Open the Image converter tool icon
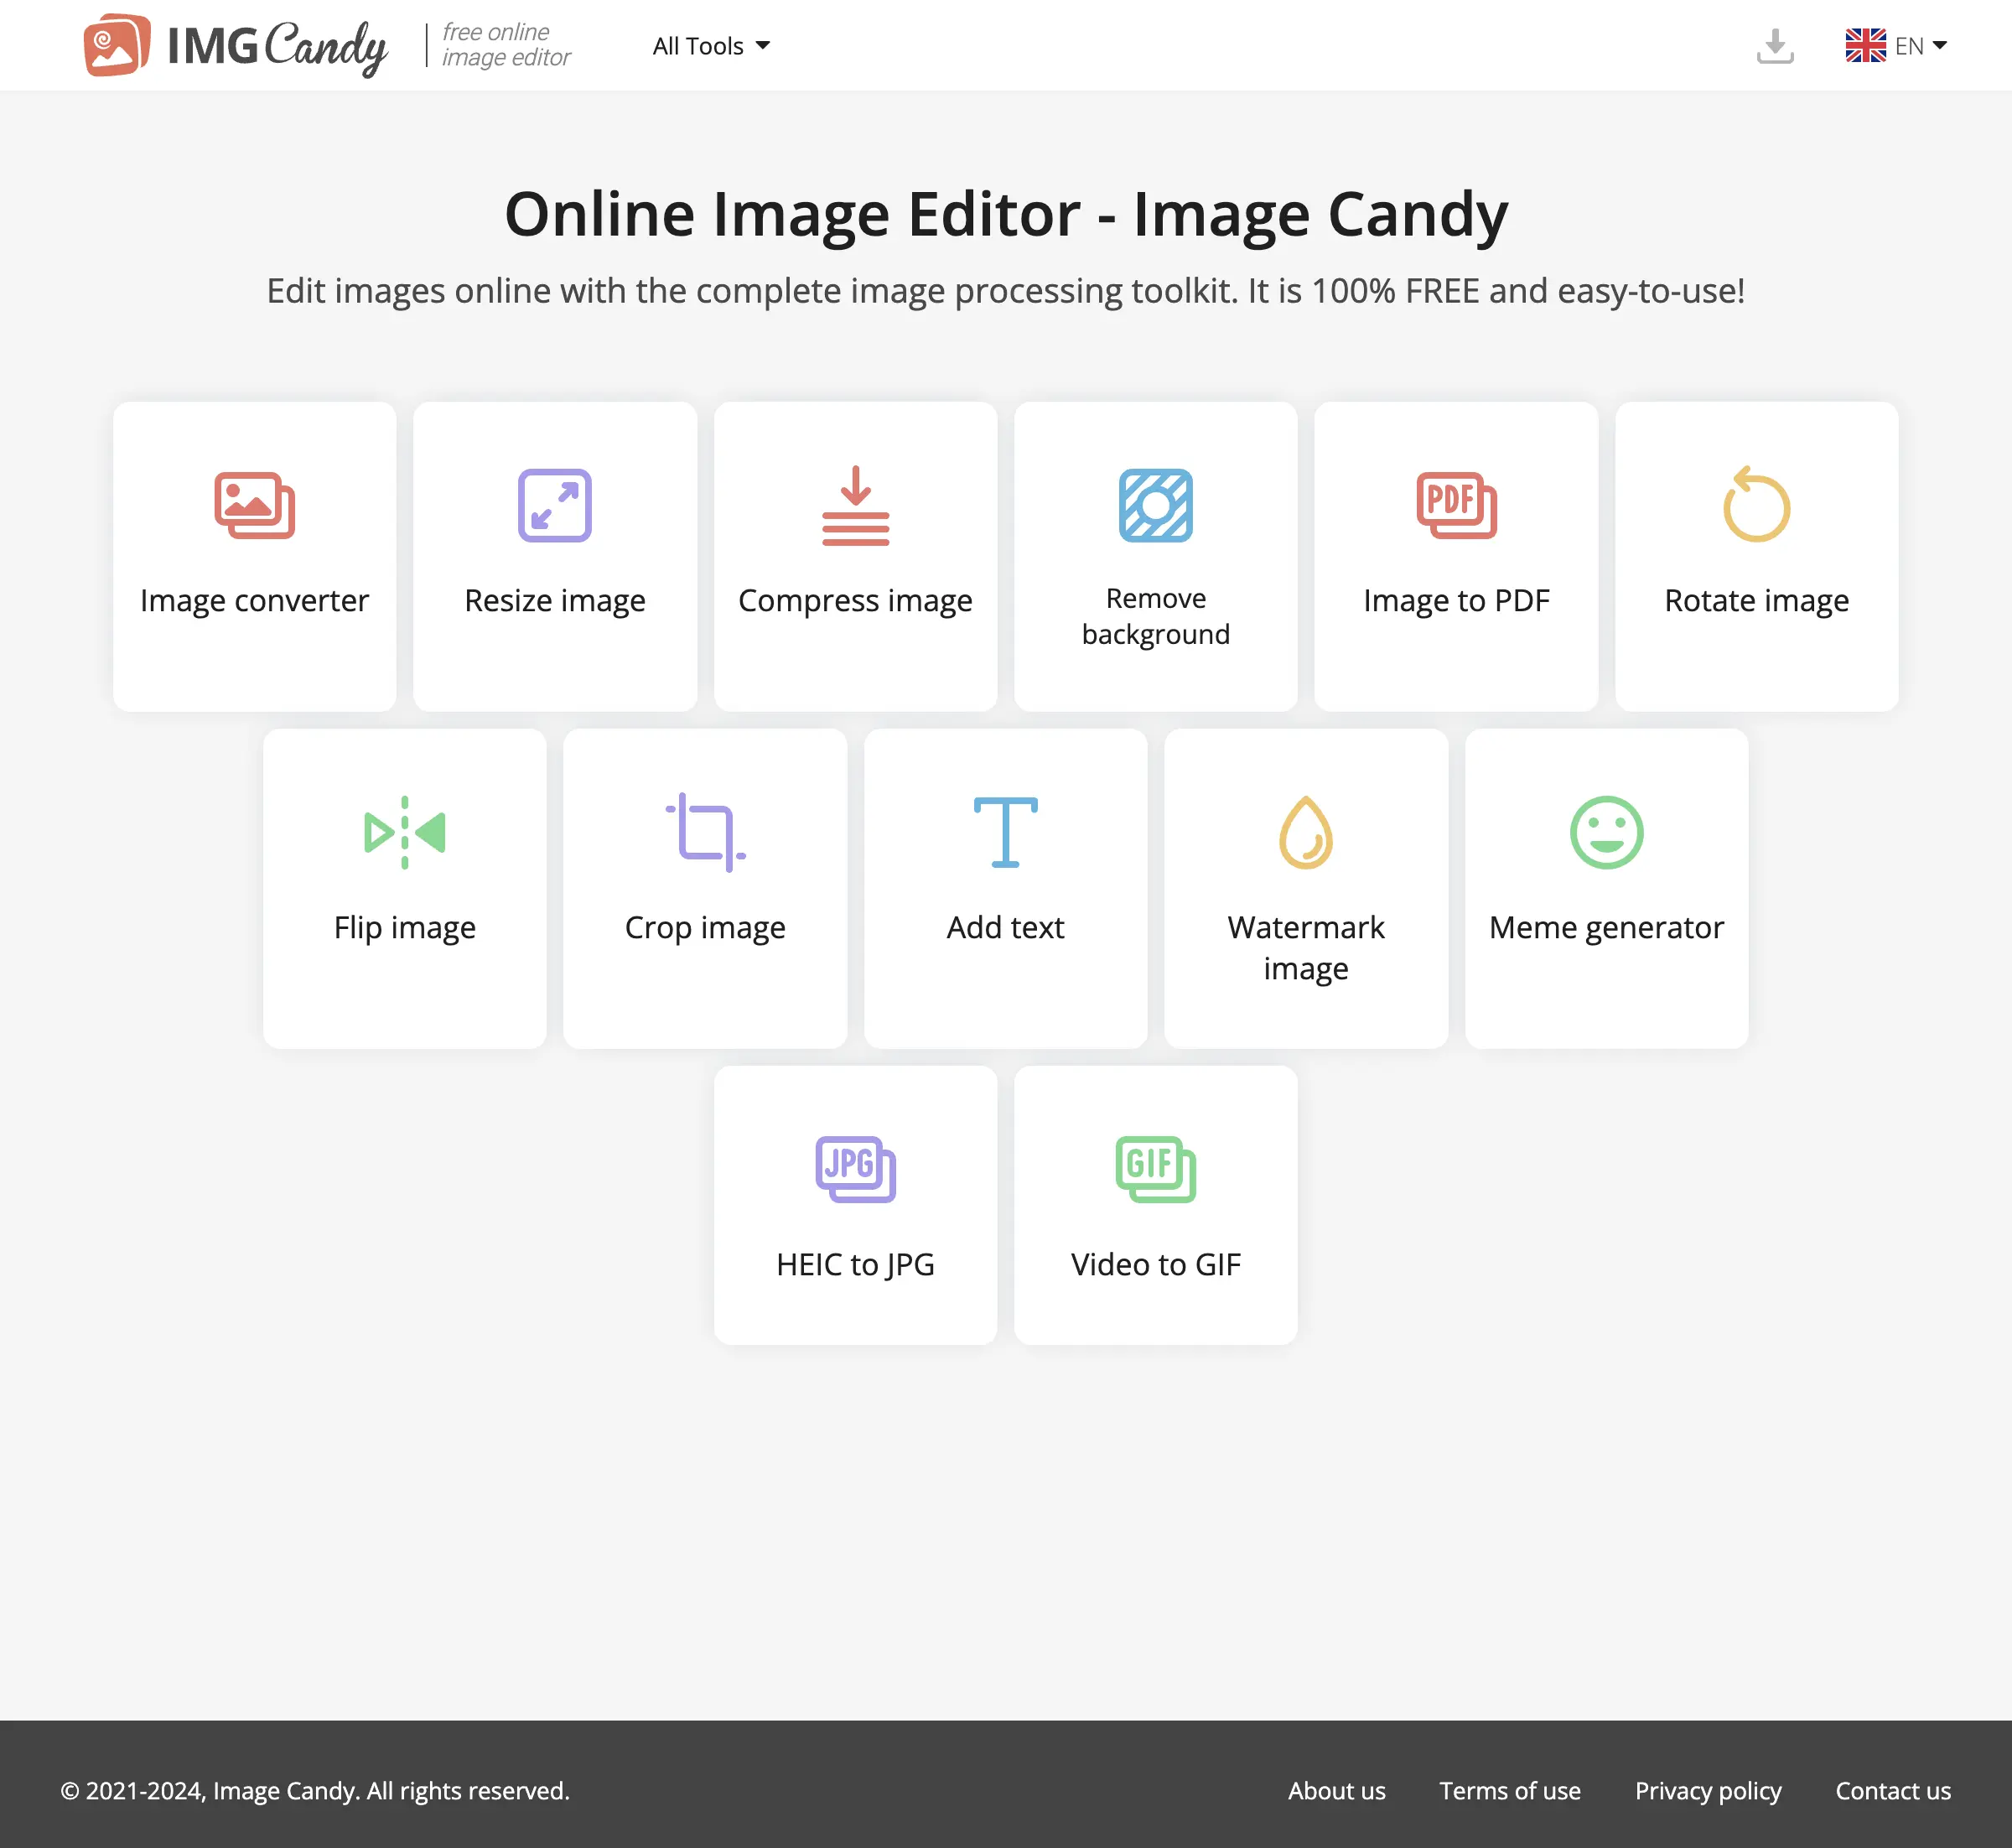 point(254,505)
